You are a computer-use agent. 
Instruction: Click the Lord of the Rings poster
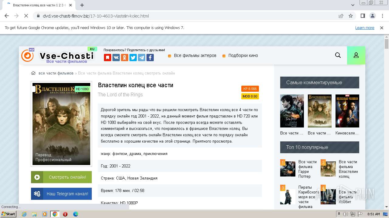61,124
